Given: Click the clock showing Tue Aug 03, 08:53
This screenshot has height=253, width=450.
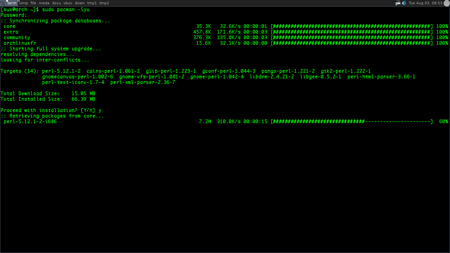Looking at the screenshot, I should pyautogui.click(x=425, y=3).
